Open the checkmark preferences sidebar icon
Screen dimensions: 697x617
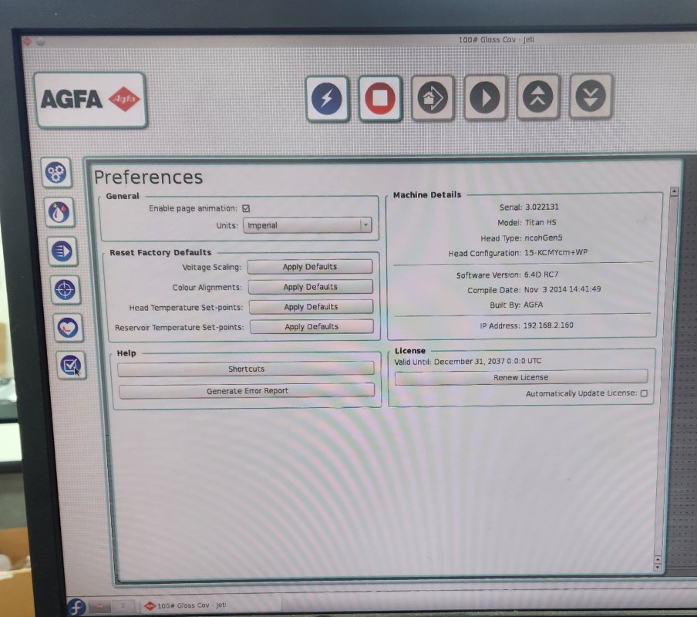click(x=71, y=366)
